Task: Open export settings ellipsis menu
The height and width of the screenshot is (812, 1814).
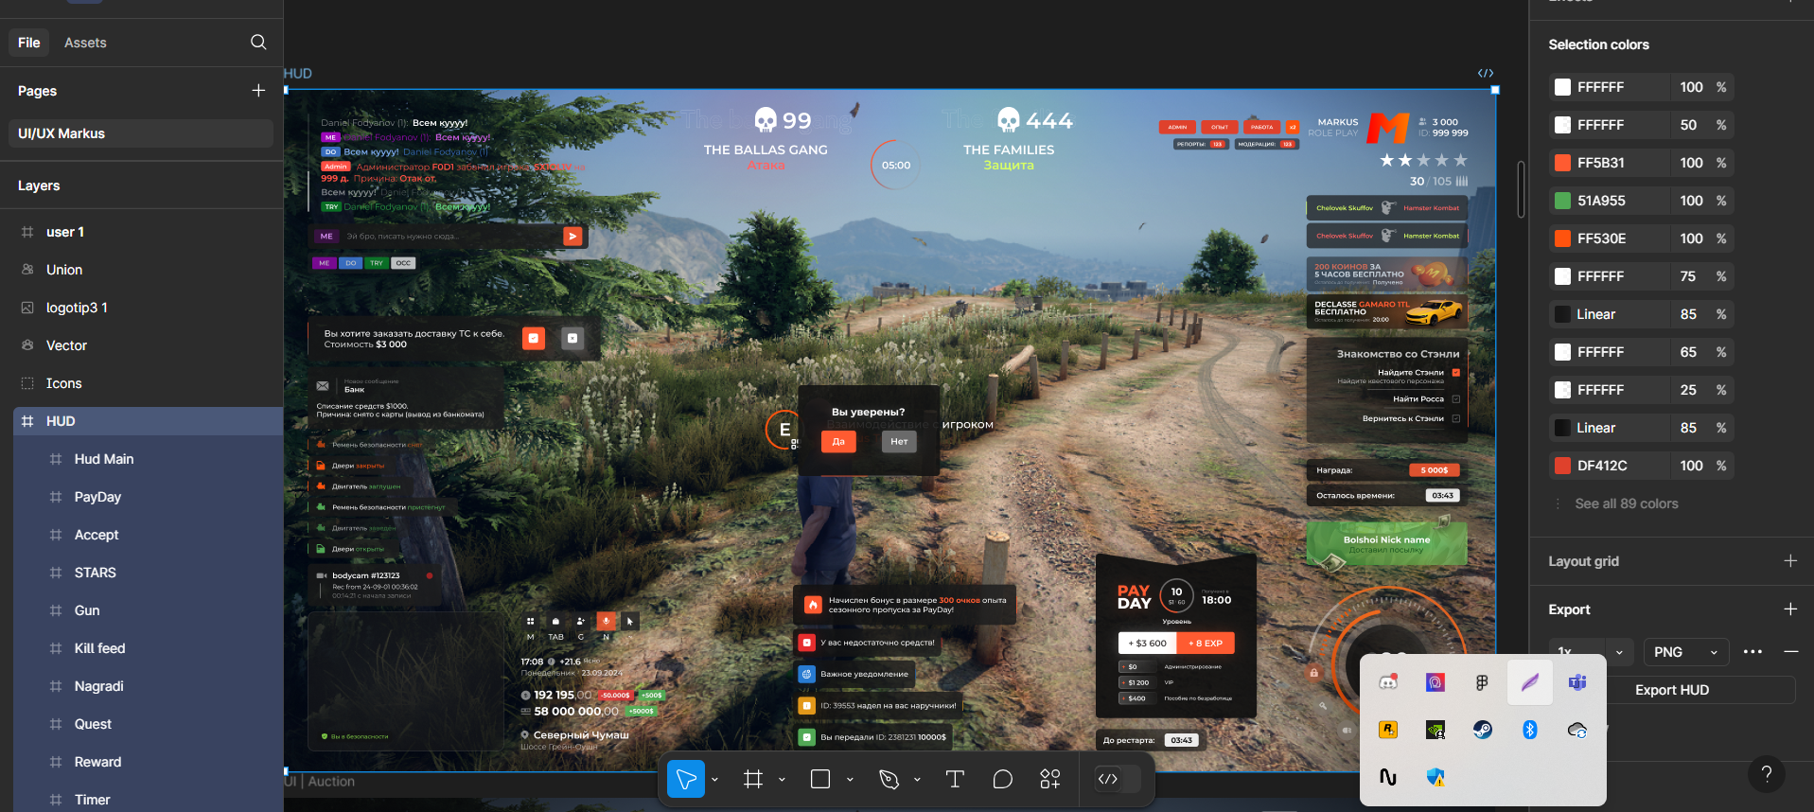Action: coord(1752,651)
